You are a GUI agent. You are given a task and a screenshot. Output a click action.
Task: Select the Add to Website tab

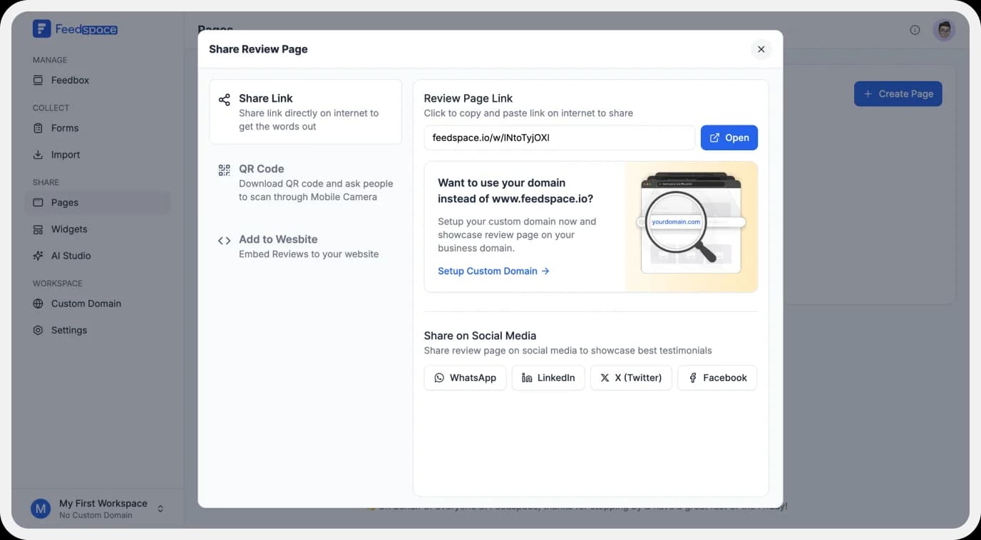tap(305, 246)
